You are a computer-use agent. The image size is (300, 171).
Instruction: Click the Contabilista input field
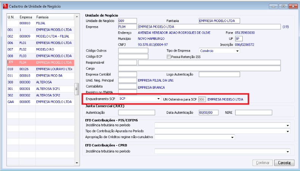[x=127, y=86]
